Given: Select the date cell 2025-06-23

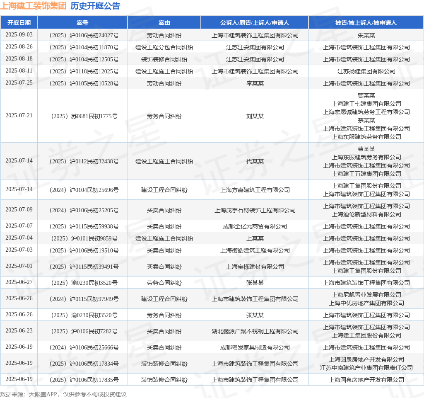Looking at the screenshot, I should (x=19, y=330).
